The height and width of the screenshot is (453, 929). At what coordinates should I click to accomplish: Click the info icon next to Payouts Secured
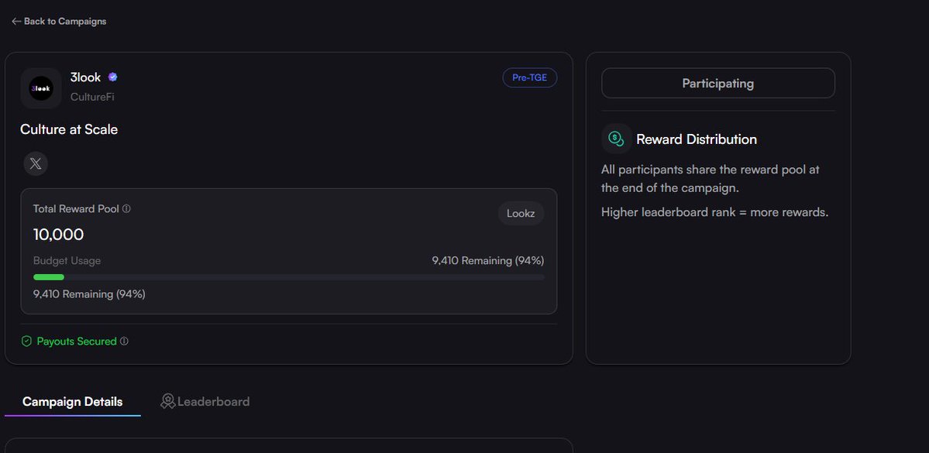coord(124,341)
